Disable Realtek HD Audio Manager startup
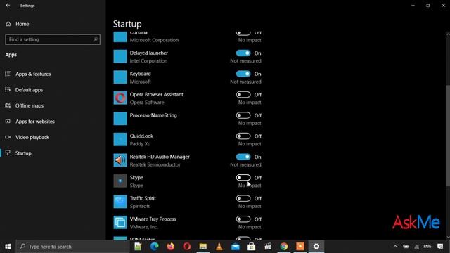The image size is (450, 253). pos(243,157)
